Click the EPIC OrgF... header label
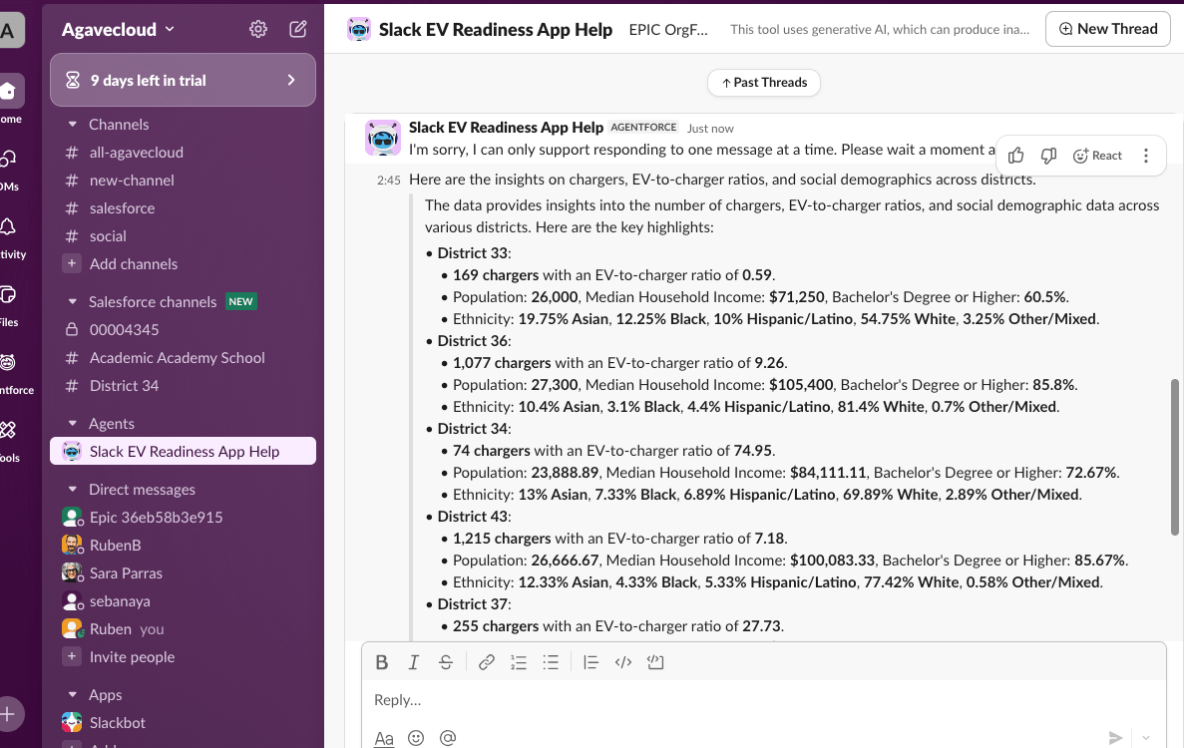This screenshot has height=748, width=1184. (x=668, y=30)
